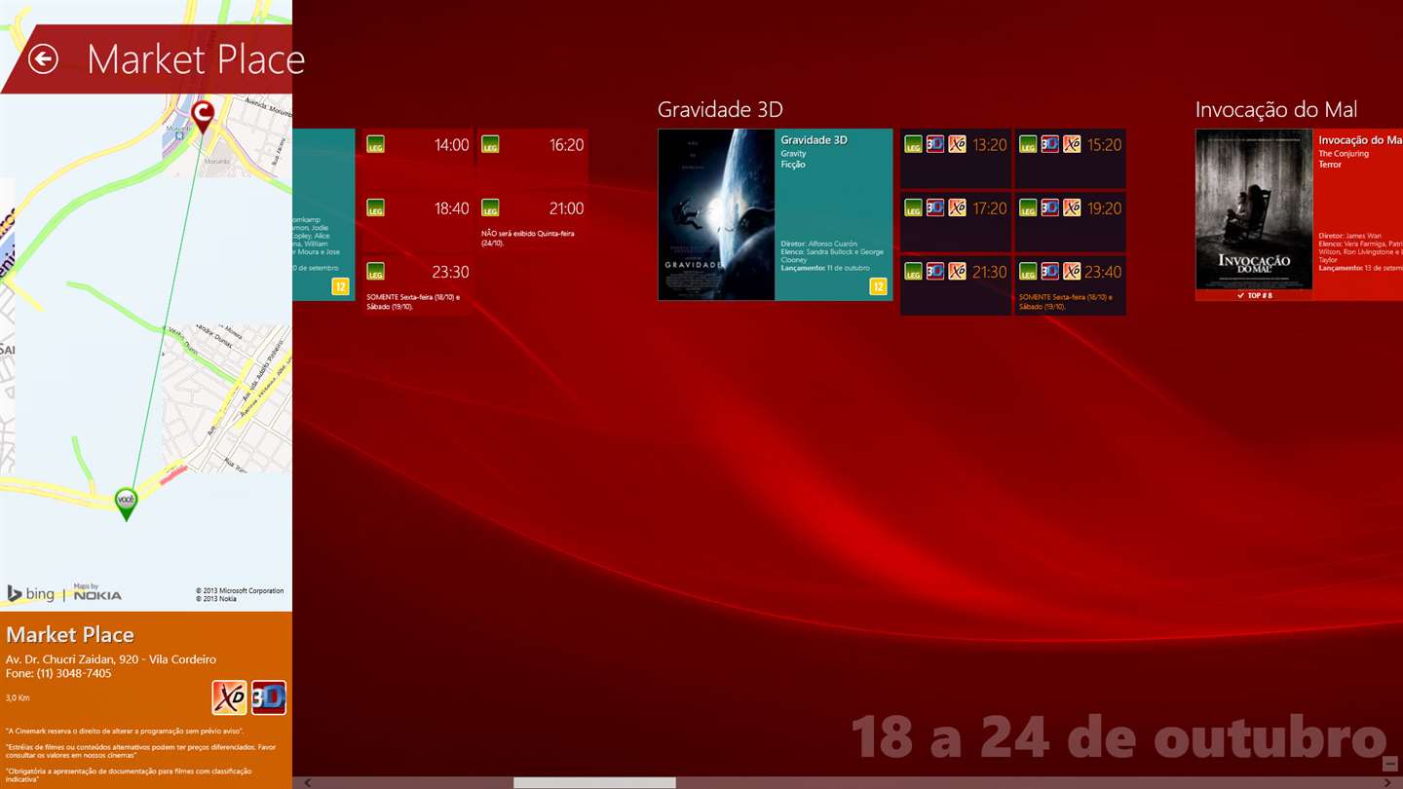Select the 3D icon on 13:20 session

pyautogui.click(x=935, y=144)
